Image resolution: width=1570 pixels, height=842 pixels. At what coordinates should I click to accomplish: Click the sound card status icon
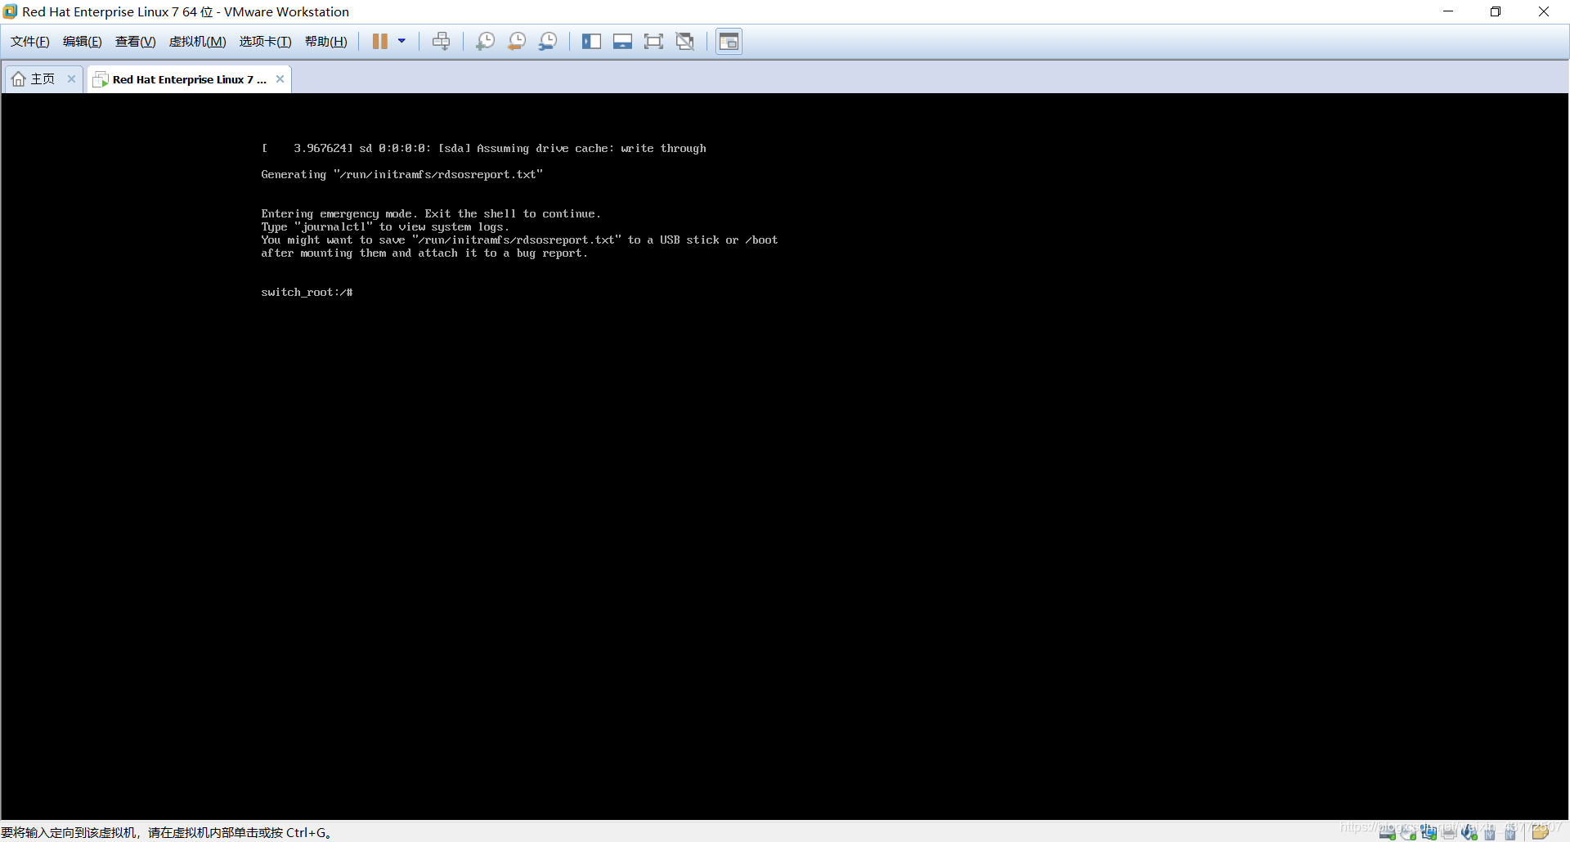tap(1469, 833)
